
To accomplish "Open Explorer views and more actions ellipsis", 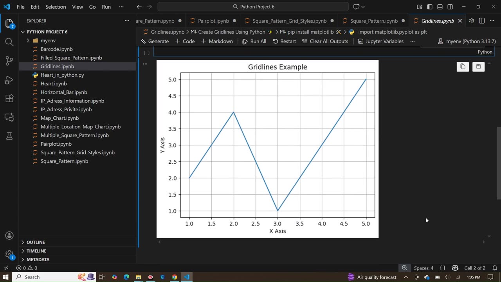I will click(127, 21).
